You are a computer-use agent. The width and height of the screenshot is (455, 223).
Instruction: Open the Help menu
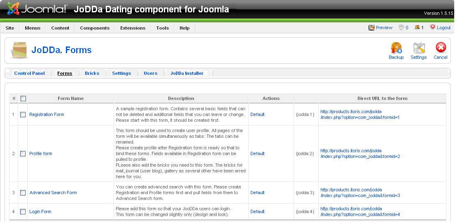(184, 28)
